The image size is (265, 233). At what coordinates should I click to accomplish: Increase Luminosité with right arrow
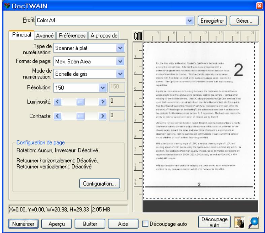tap(103, 102)
